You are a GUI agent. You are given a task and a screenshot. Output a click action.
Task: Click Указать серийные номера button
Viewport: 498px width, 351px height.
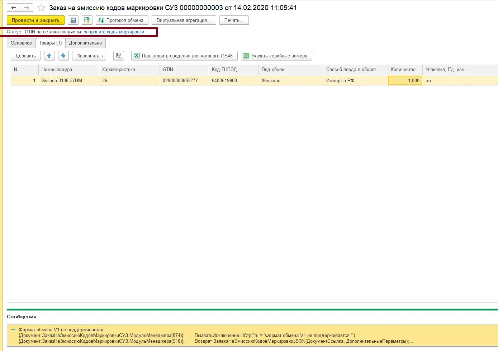276,56
